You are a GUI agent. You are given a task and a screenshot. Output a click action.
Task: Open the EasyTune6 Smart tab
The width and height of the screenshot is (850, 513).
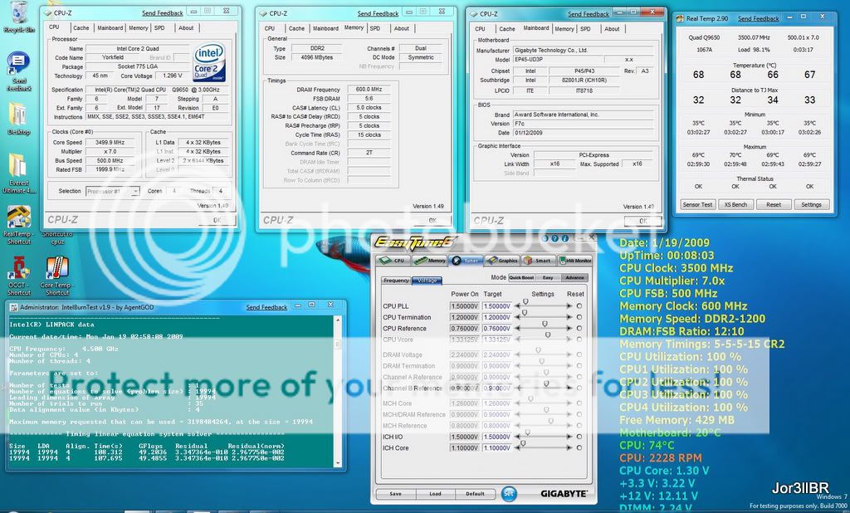(538, 261)
